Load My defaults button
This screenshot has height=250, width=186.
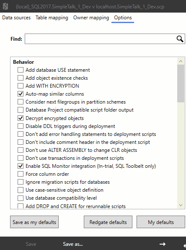point(161,222)
